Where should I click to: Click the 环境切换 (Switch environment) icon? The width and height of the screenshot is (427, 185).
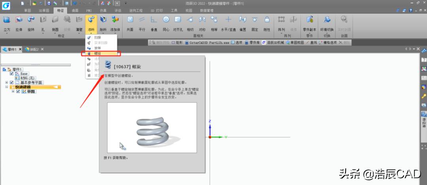click(327, 20)
